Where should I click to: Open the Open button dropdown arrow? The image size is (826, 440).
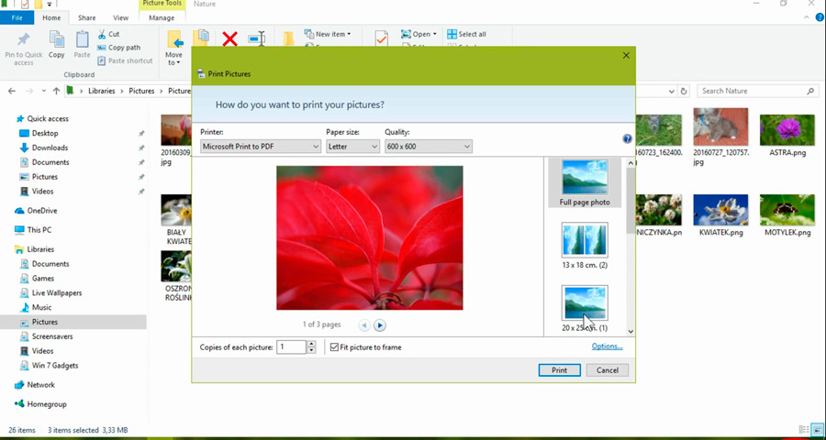(x=435, y=34)
